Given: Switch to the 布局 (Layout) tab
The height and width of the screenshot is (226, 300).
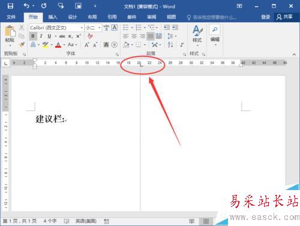Looking at the screenshot, I should click(92, 17).
